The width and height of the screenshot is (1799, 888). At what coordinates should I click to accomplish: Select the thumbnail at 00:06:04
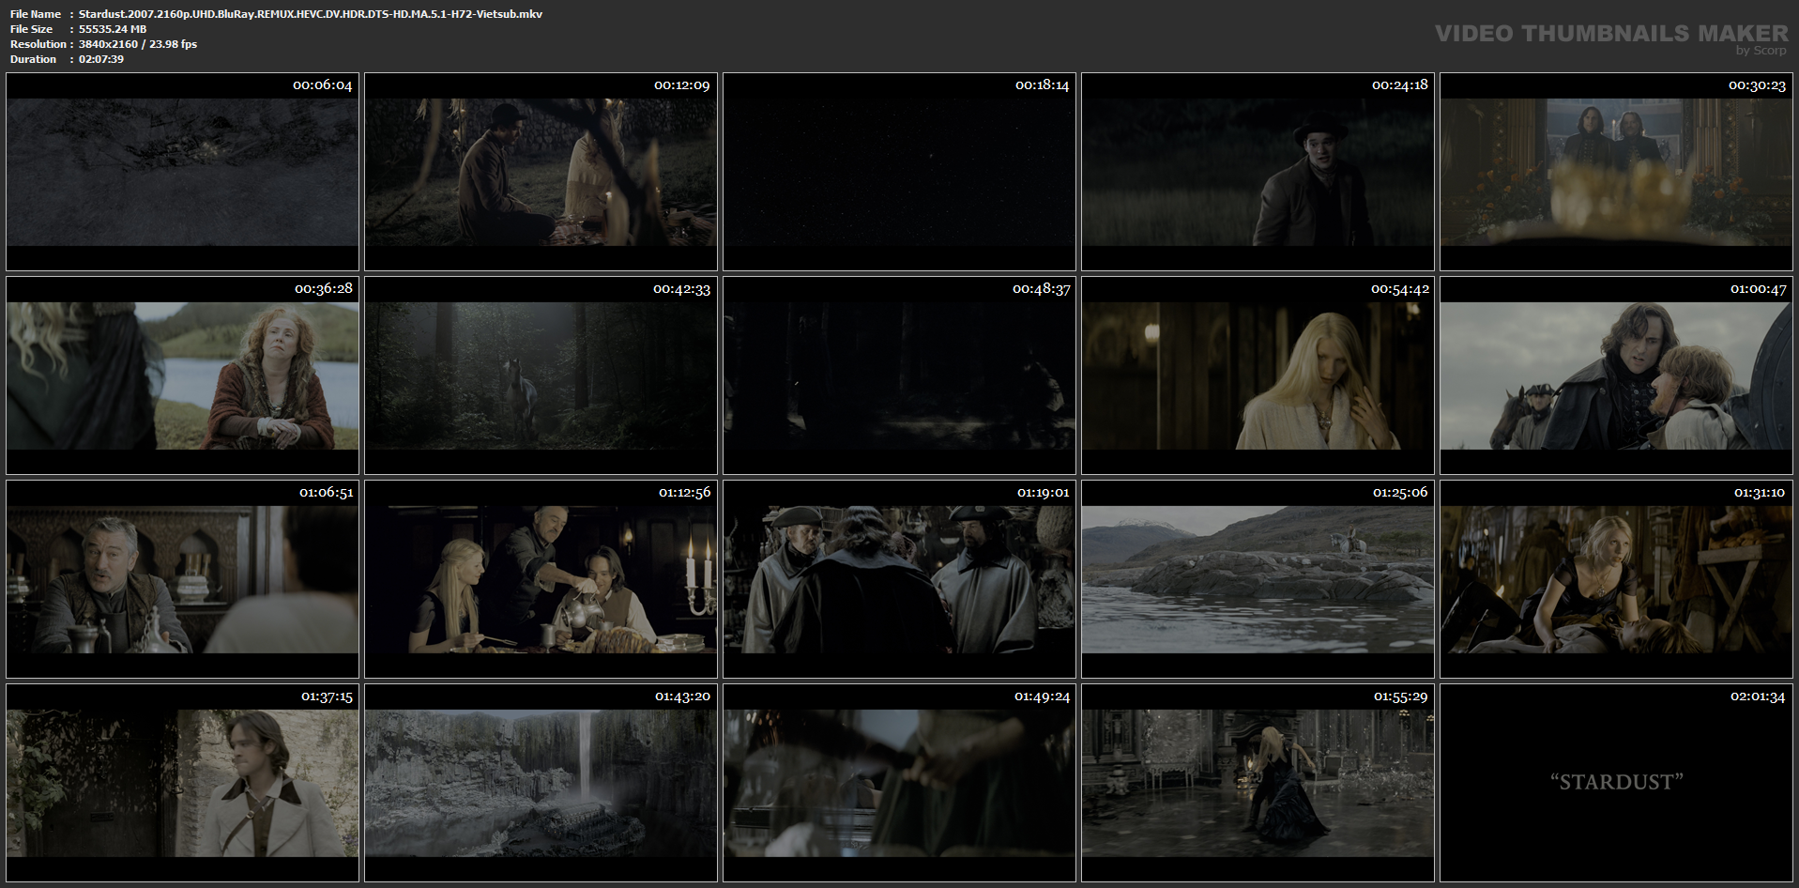(x=182, y=172)
